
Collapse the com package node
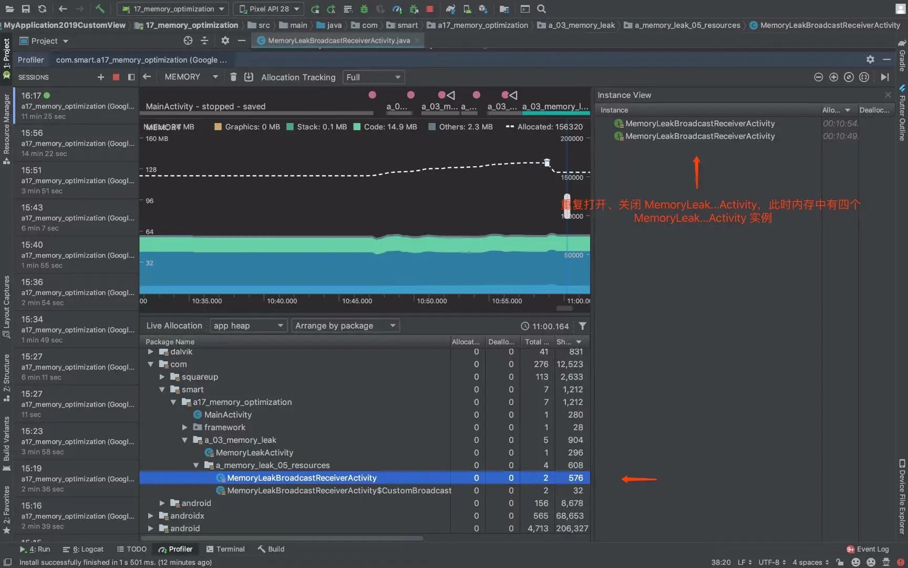pos(151,364)
